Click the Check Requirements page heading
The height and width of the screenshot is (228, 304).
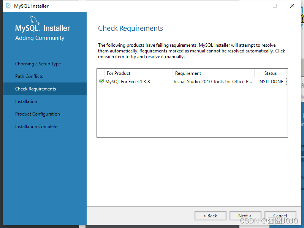coord(130,28)
